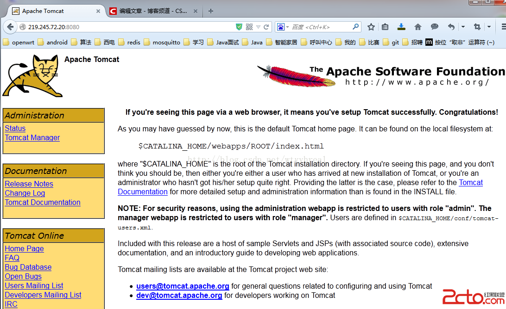Screen dimensions: 506x309
Task: Go to browser home page icon
Action: point(418,27)
